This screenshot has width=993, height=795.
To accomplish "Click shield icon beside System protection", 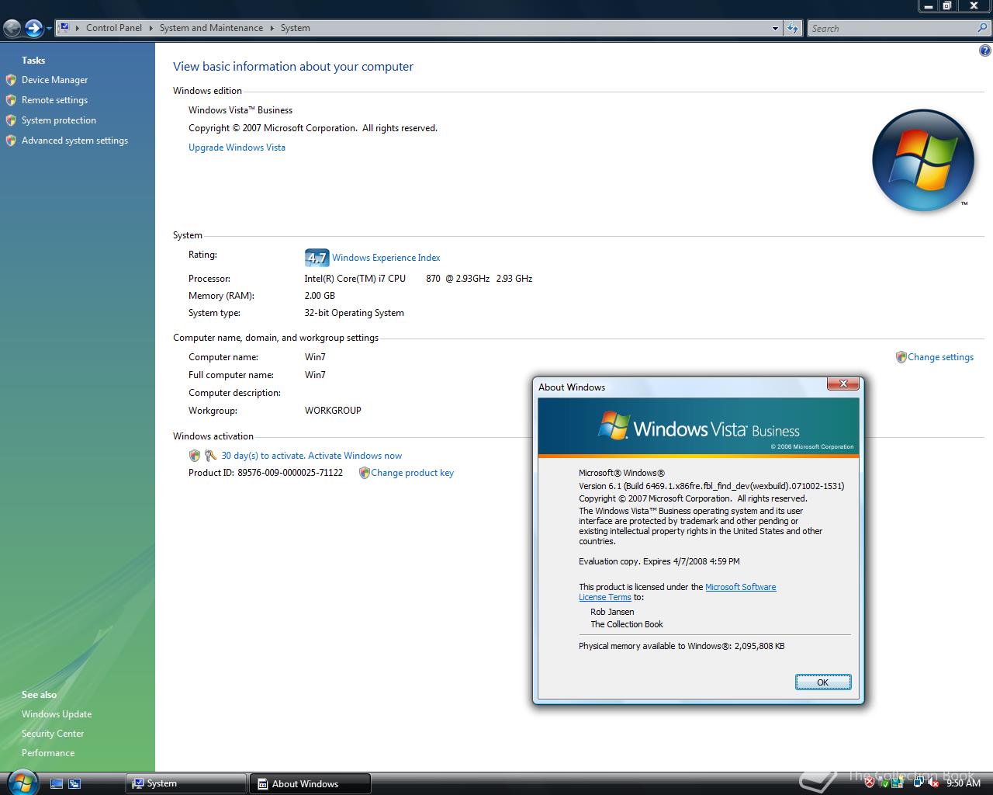I will pyautogui.click(x=11, y=120).
